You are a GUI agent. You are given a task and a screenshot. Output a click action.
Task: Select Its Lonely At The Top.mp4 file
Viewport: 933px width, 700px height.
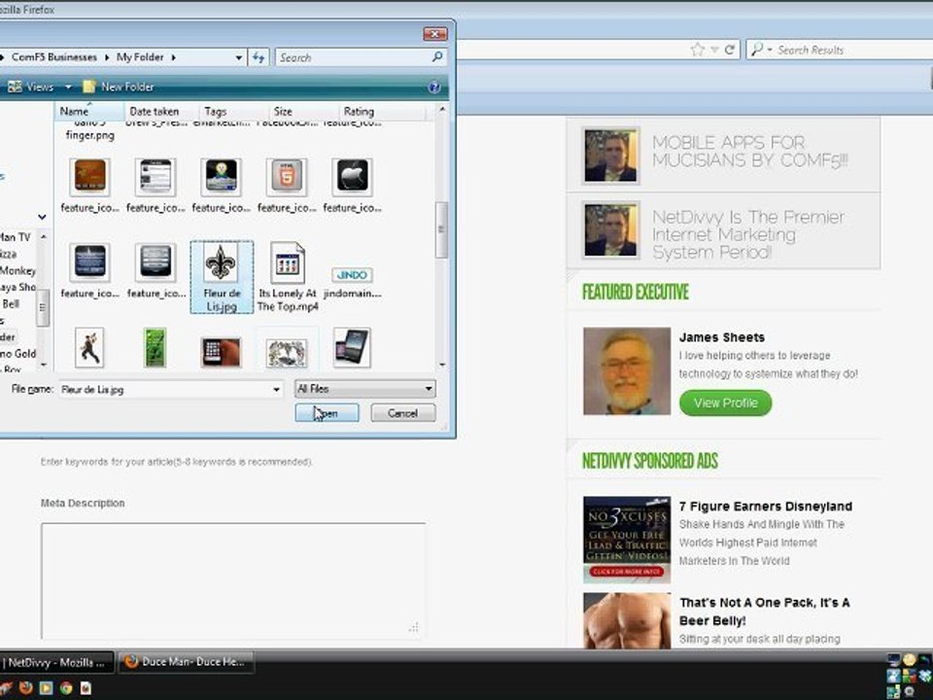[288, 277]
